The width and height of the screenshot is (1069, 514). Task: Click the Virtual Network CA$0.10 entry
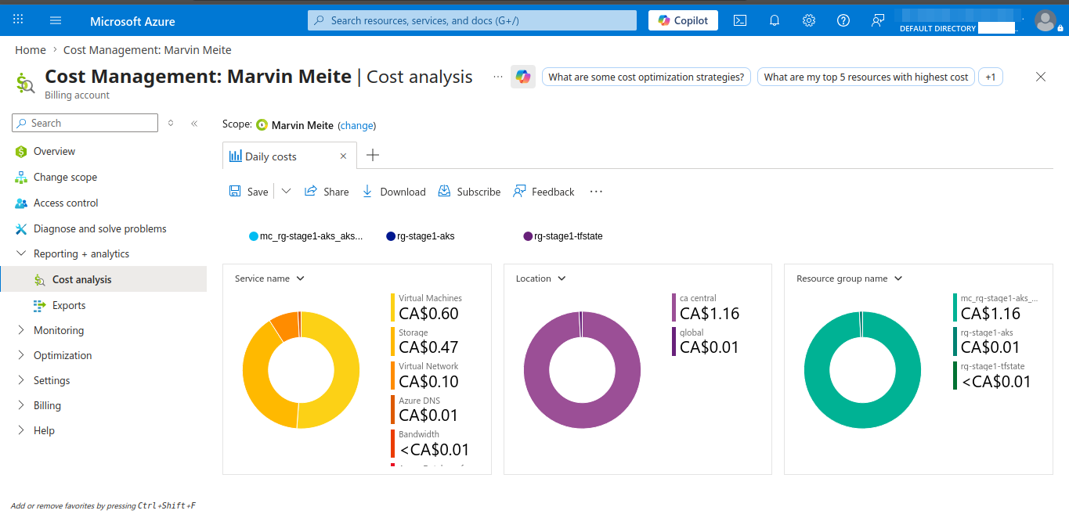(x=425, y=376)
